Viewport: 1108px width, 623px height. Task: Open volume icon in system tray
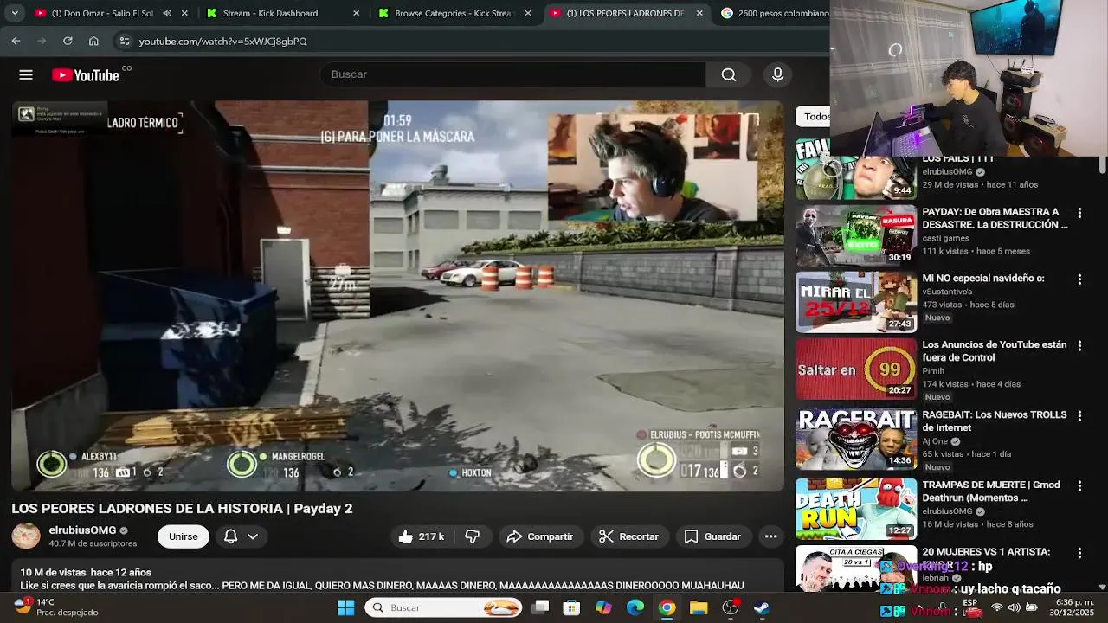click(x=1015, y=607)
